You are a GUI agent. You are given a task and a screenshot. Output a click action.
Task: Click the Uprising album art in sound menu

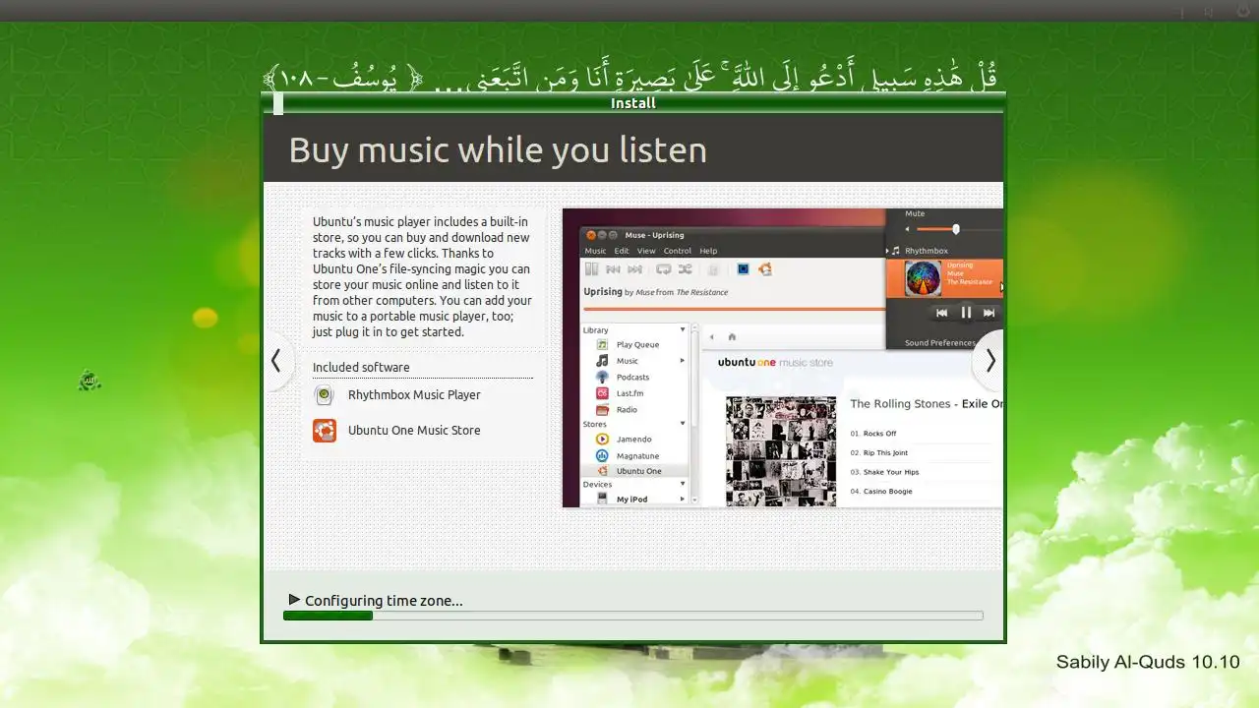tap(924, 278)
